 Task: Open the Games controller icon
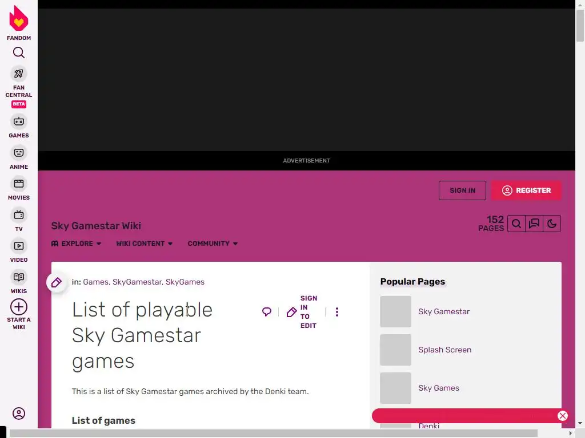(19, 122)
